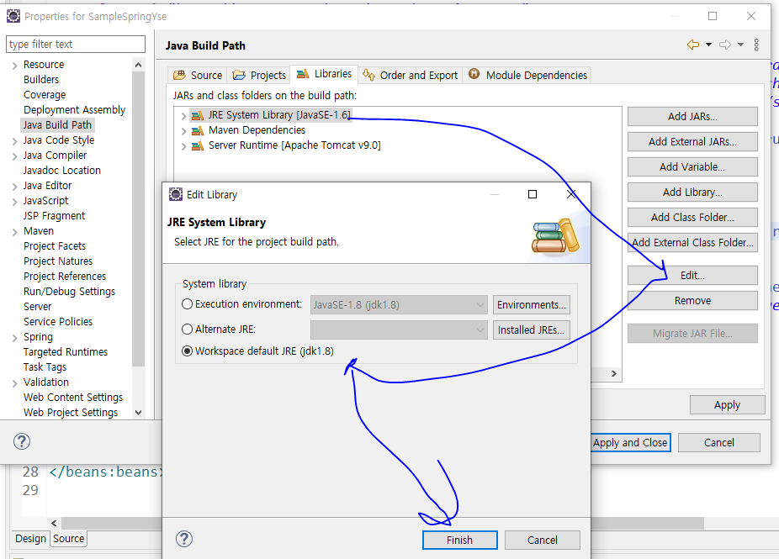Open the Alternate JRE combo box
779x559 pixels.
tap(399, 330)
